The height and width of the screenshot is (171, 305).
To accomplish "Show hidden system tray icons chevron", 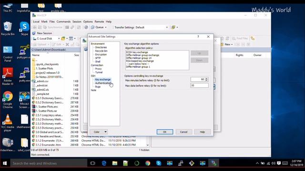I will click(x=257, y=163).
